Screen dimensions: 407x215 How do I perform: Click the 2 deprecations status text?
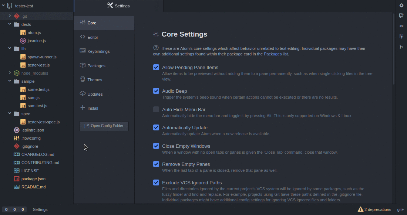click(x=378, y=209)
